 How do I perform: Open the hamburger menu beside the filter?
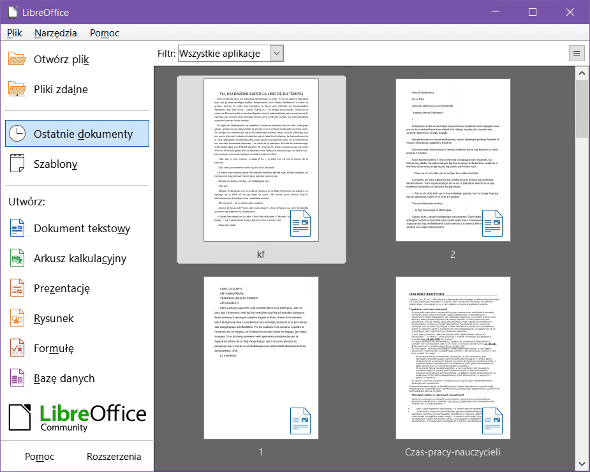[576, 54]
